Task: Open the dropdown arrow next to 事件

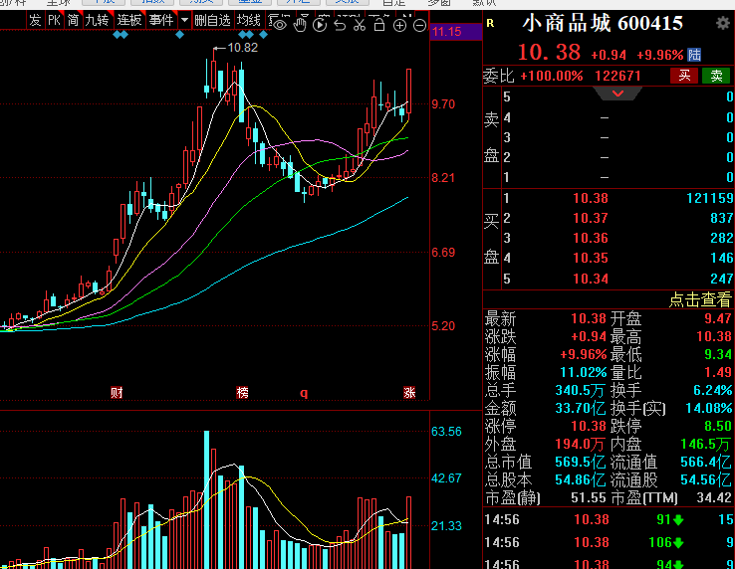Action: [x=184, y=20]
